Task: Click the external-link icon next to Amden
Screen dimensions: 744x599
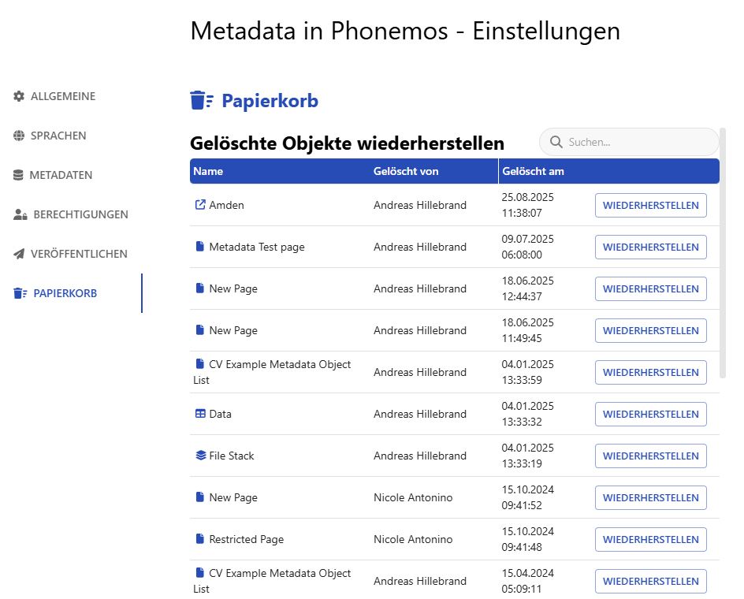Action: (x=200, y=205)
